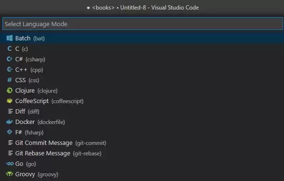This screenshot has height=181, width=284.
Task: Select Batch language mode
Action: [x=142, y=38]
